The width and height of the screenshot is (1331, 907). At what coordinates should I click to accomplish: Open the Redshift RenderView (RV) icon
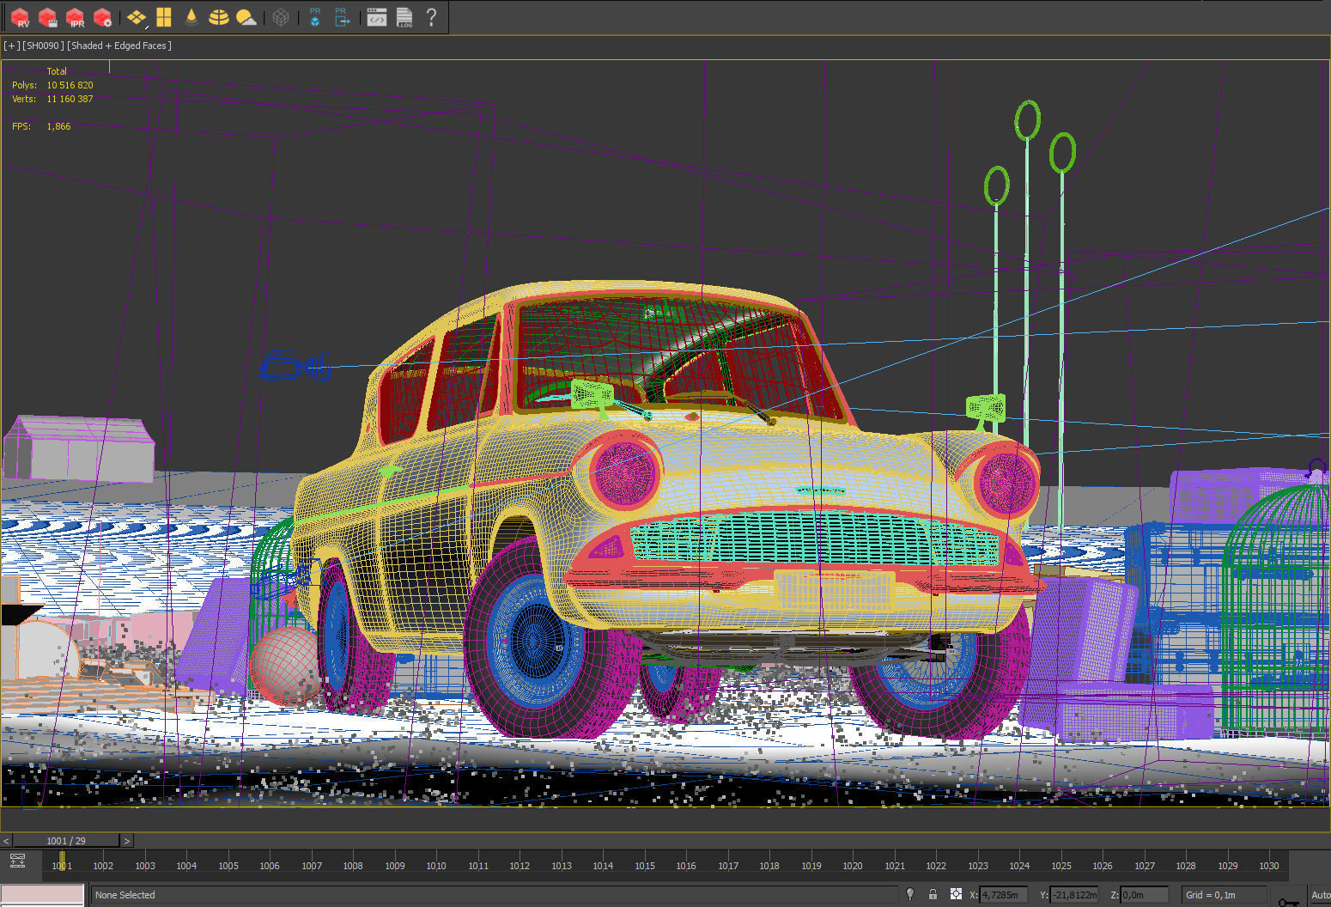20,17
